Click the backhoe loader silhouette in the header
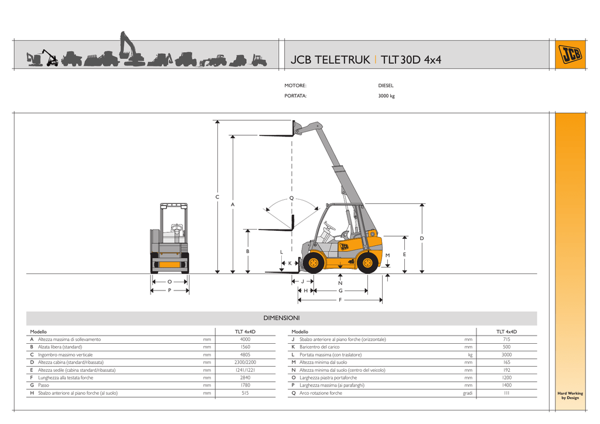The width and height of the screenshot is (600, 424). [161, 60]
